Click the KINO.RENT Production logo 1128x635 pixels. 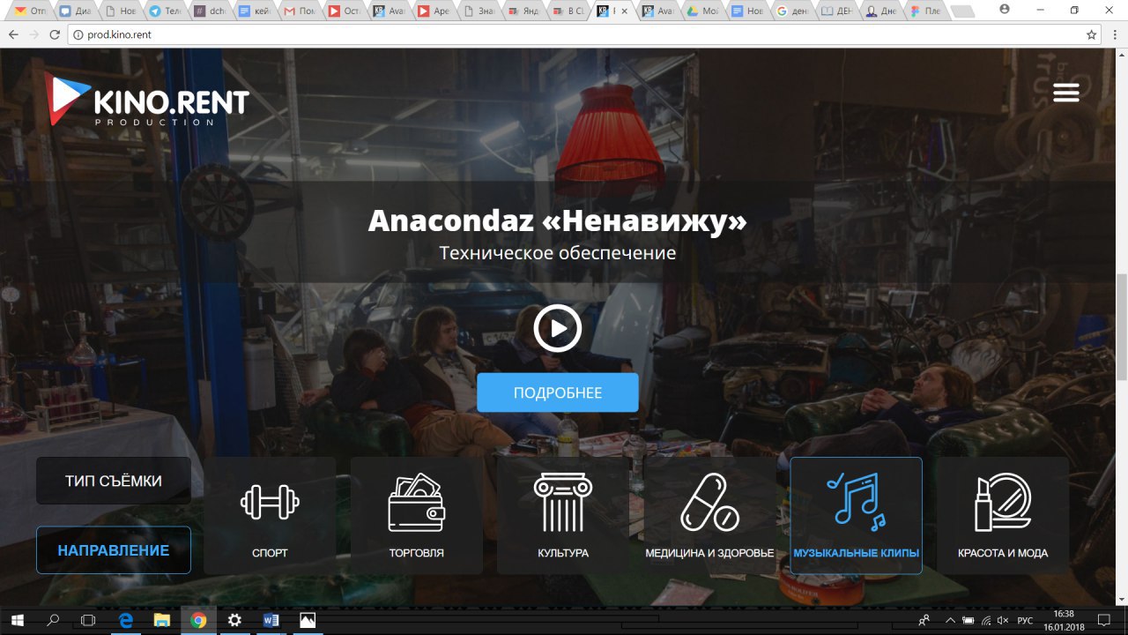pos(148,98)
